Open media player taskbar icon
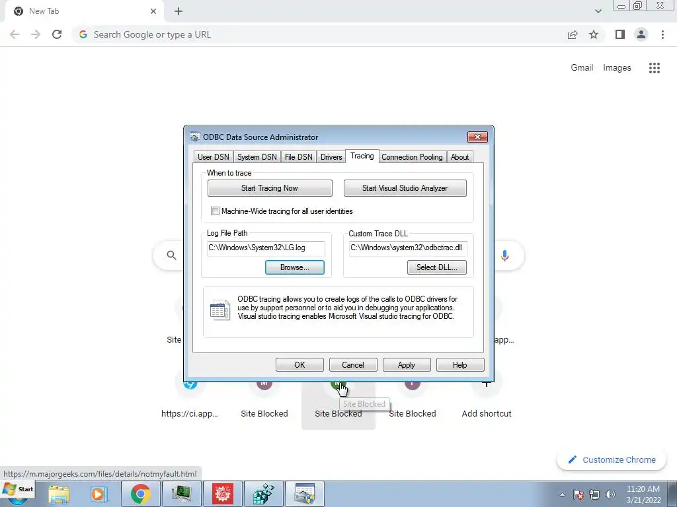Viewport: 677px width, 507px height. 99,494
